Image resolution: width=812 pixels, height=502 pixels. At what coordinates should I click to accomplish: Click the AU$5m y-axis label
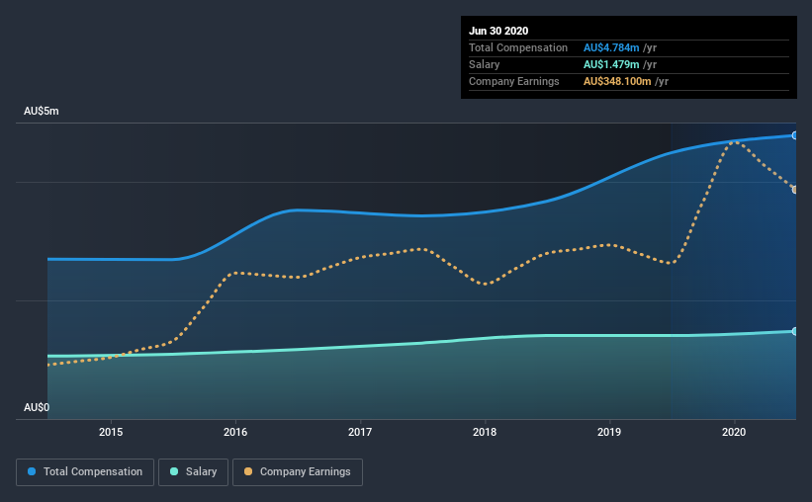click(42, 112)
